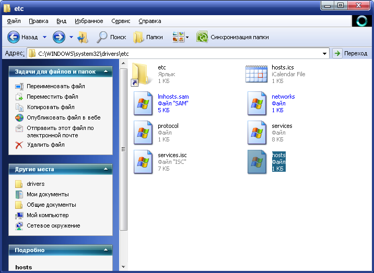Open the Правка menu
Viewport: 374px width, 273px height.
click(39, 21)
